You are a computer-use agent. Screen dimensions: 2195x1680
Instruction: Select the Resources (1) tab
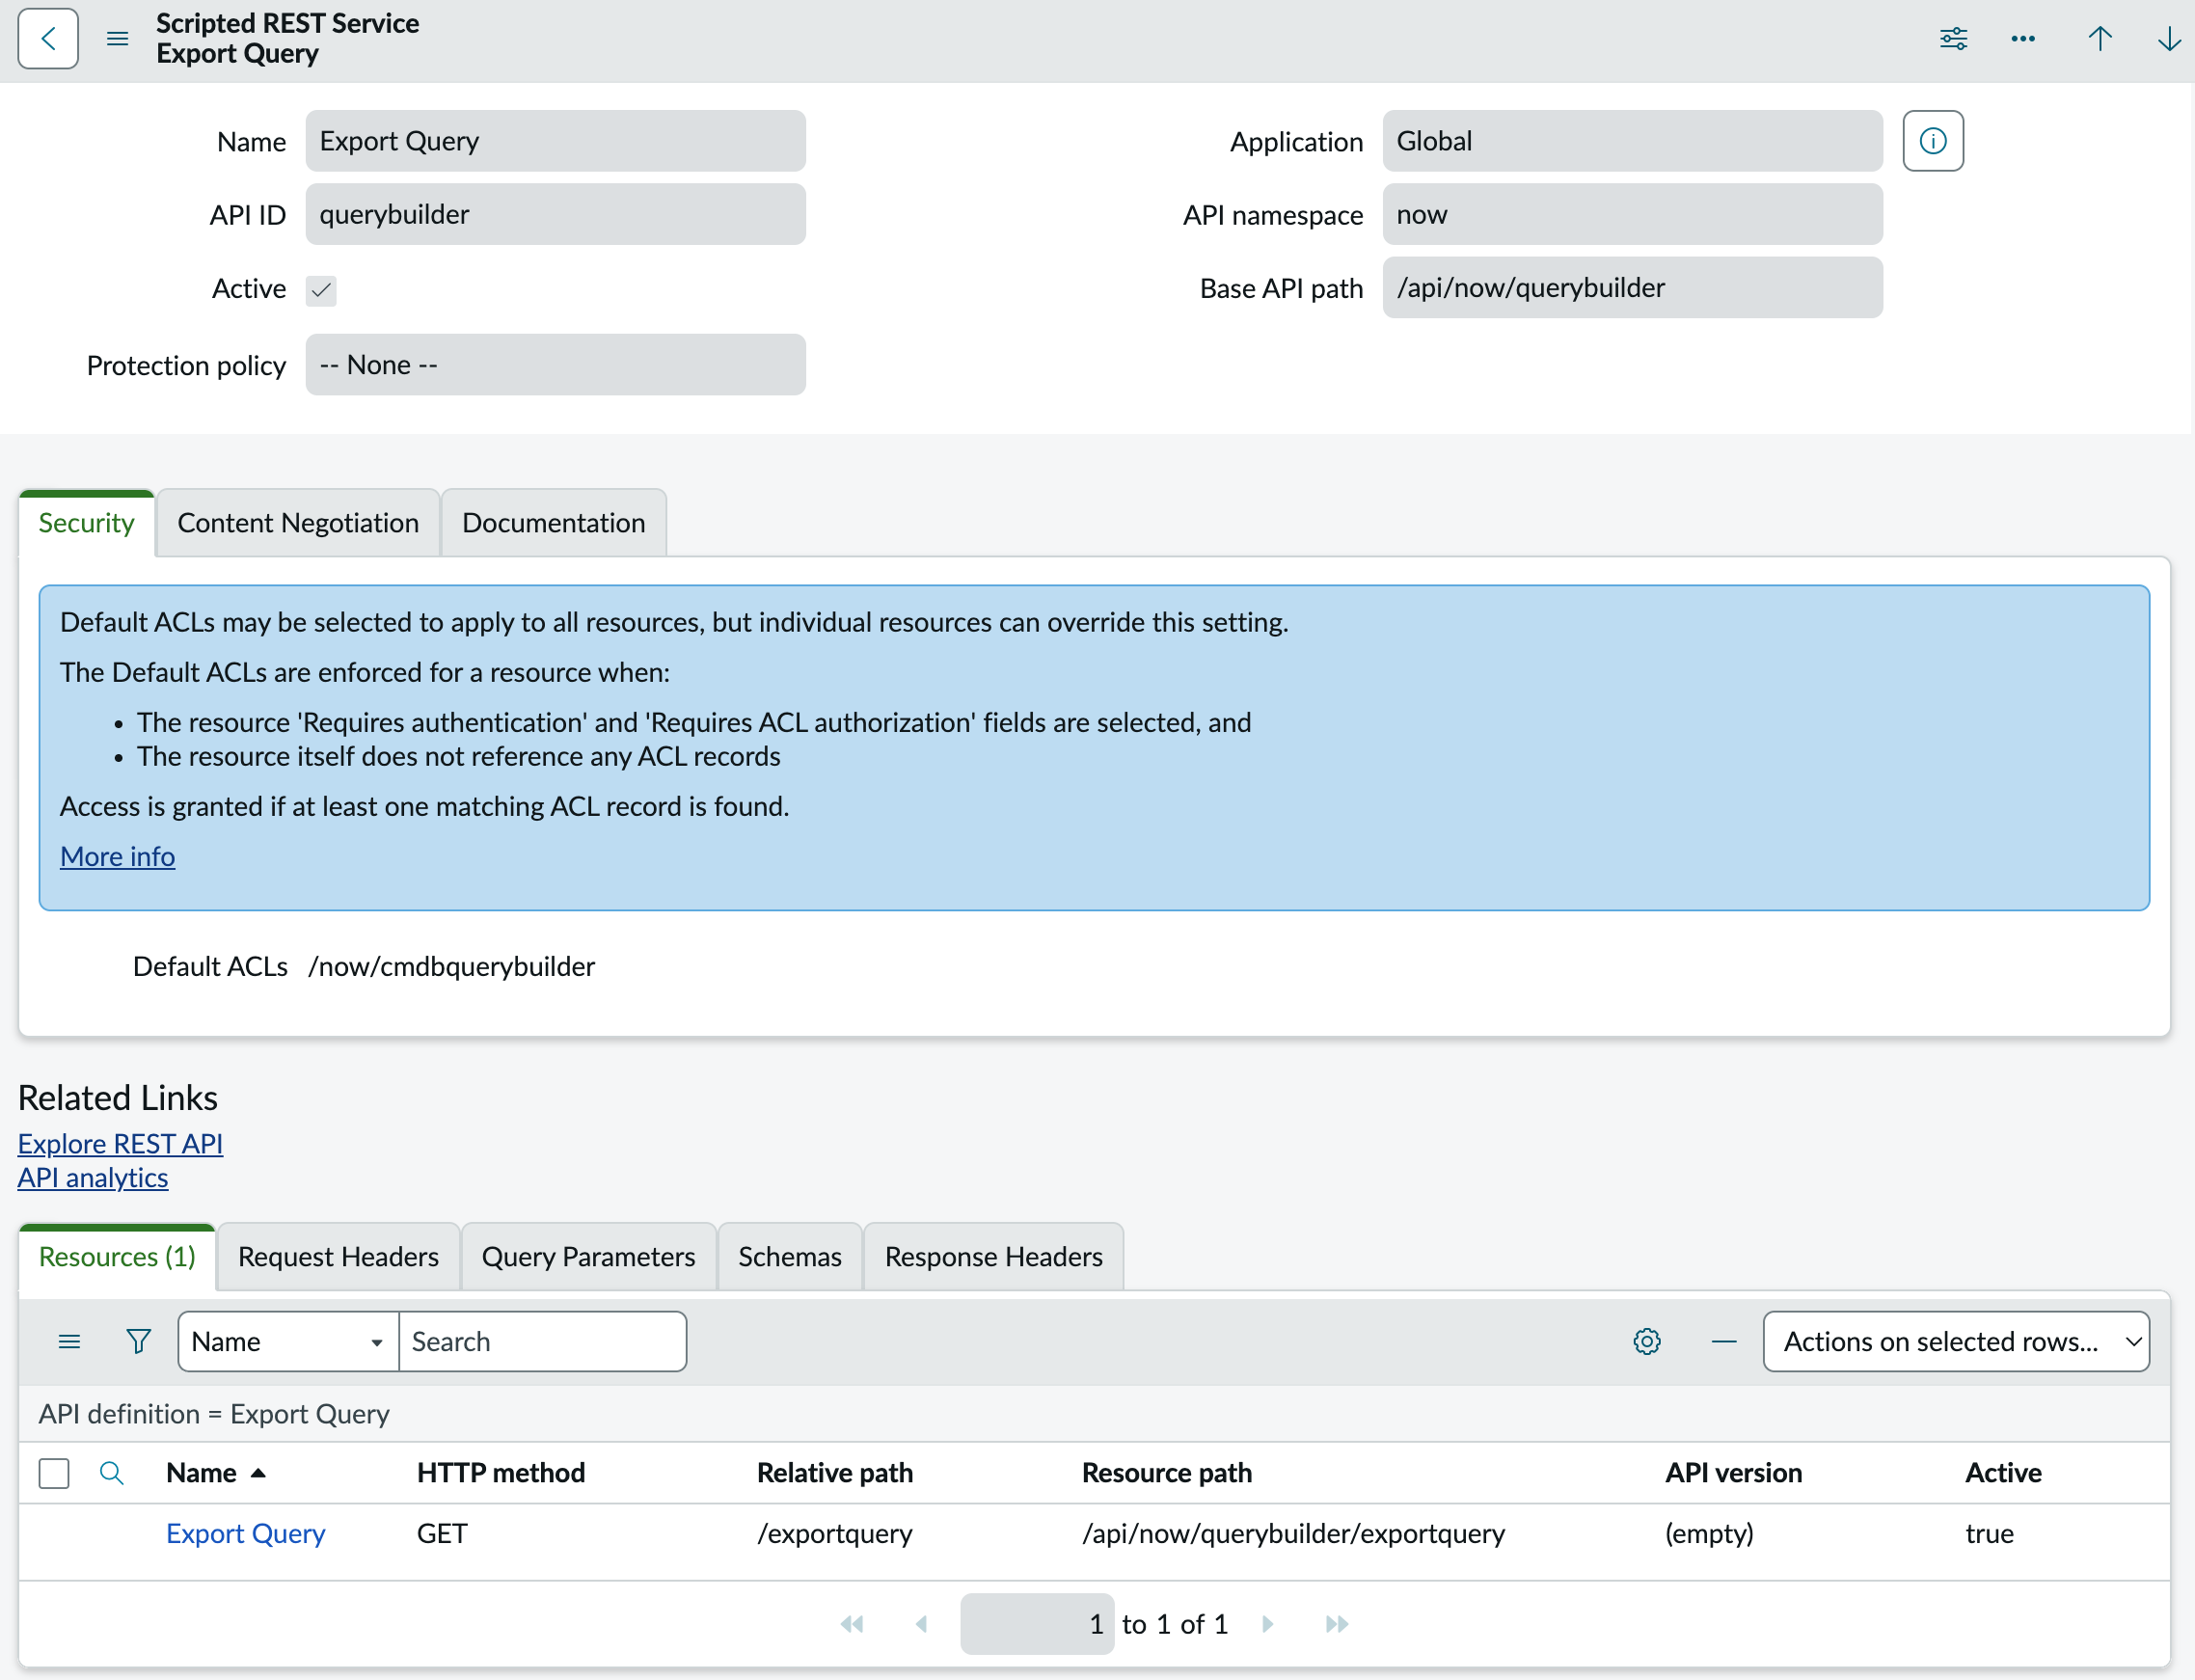click(117, 1256)
